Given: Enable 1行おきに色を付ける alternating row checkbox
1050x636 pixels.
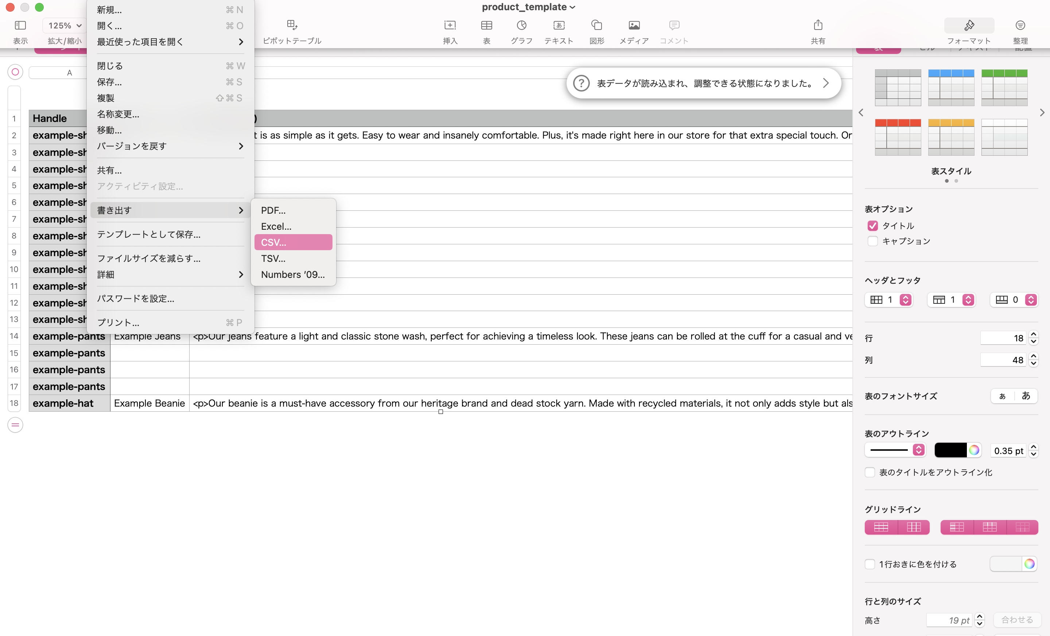Looking at the screenshot, I should point(870,564).
